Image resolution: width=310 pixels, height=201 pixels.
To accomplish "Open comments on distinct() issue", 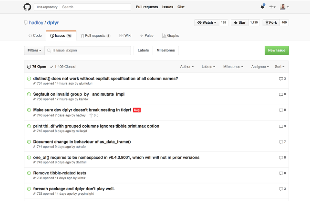I will [x=282, y=79].
